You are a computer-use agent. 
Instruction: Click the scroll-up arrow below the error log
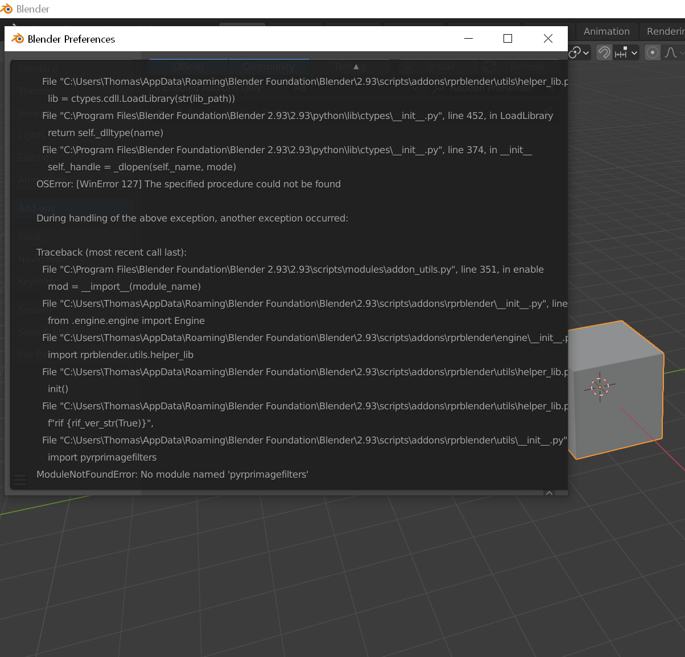click(550, 493)
